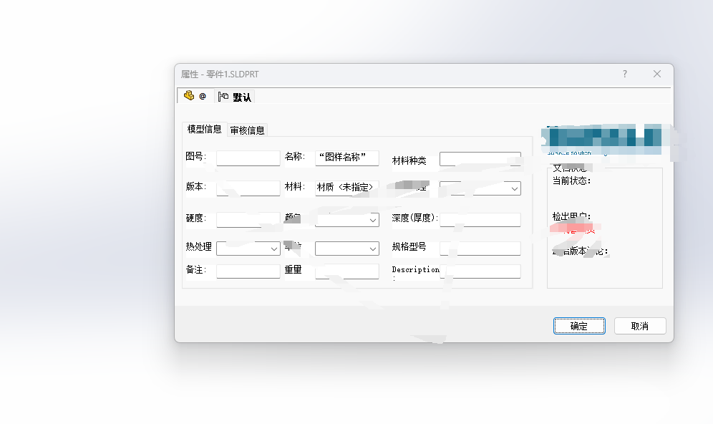Image resolution: width=713 pixels, height=424 pixels.
Task: Click the part icon @ tab
Action: click(194, 96)
